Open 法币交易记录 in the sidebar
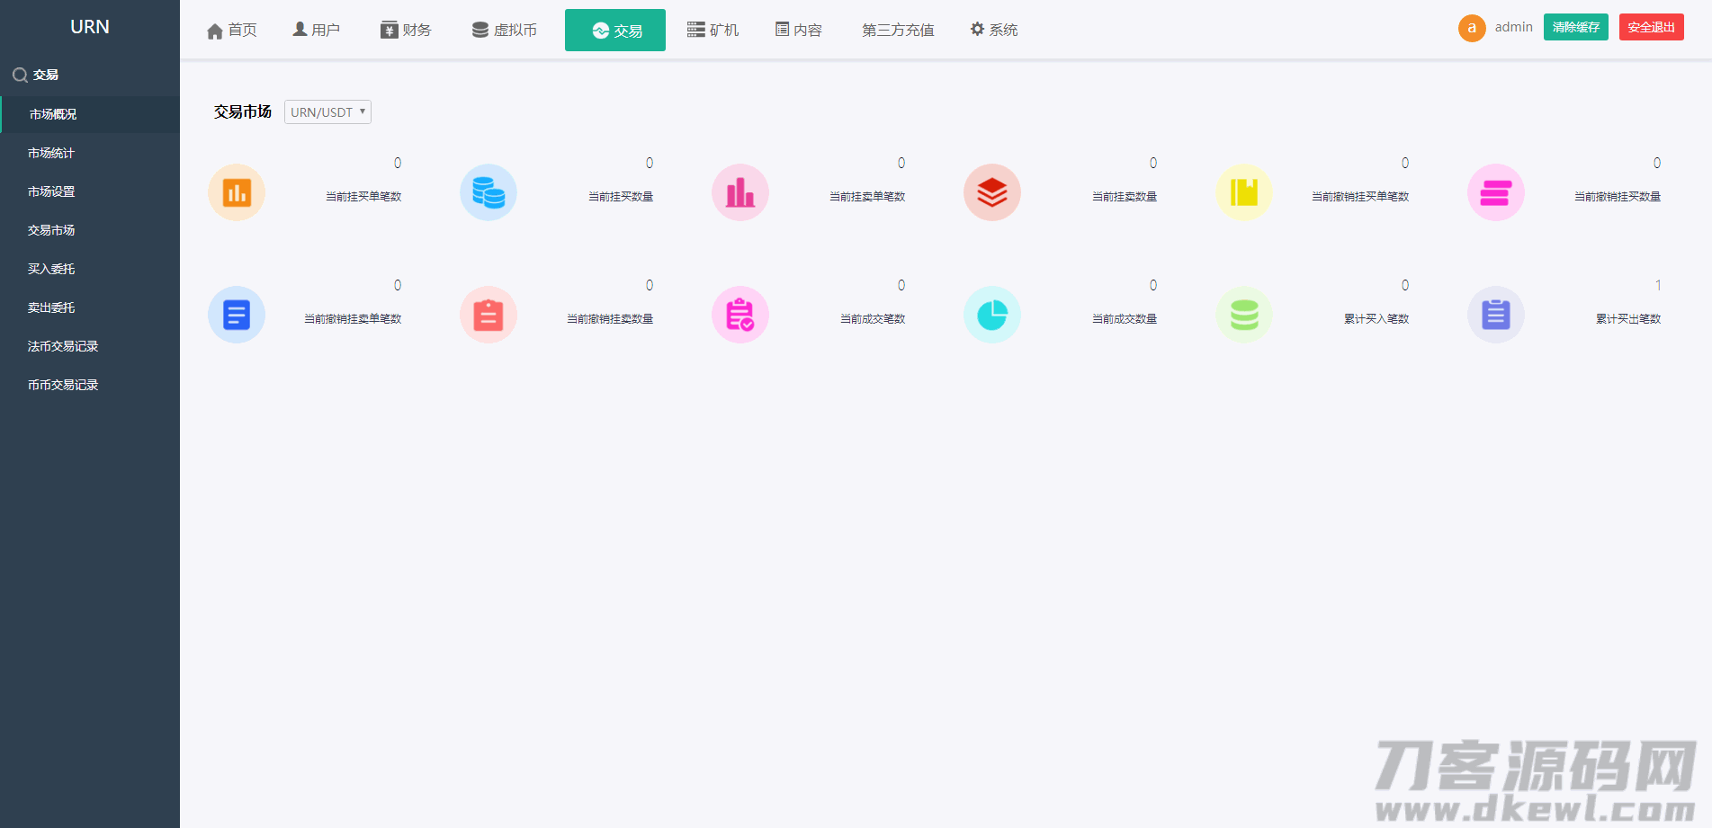This screenshot has height=828, width=1712. click(63, 346)
